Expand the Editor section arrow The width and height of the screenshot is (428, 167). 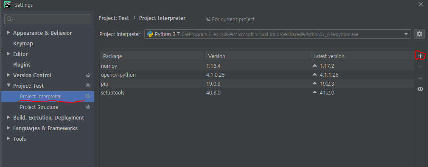(x=8, y=54)
